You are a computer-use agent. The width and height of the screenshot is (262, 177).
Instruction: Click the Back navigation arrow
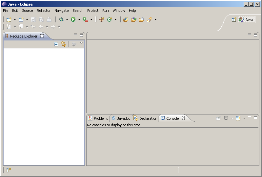[41, 27]
